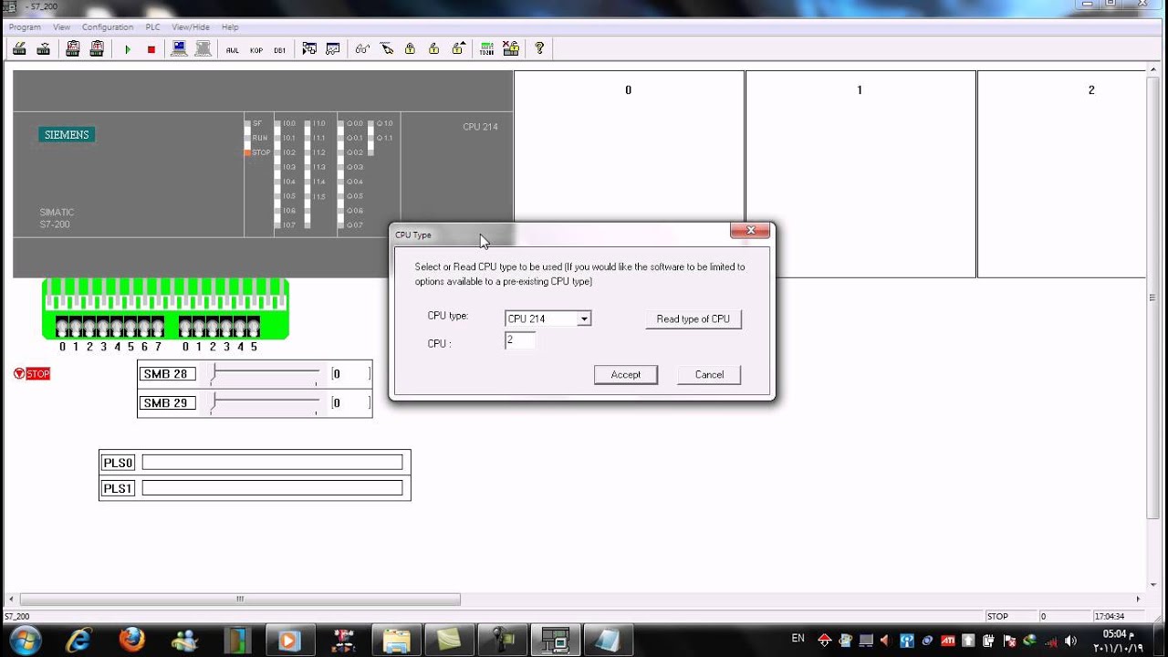Open the DB1 data block icon
Screen dimensions: 1168x657
(x=280, y=50)
